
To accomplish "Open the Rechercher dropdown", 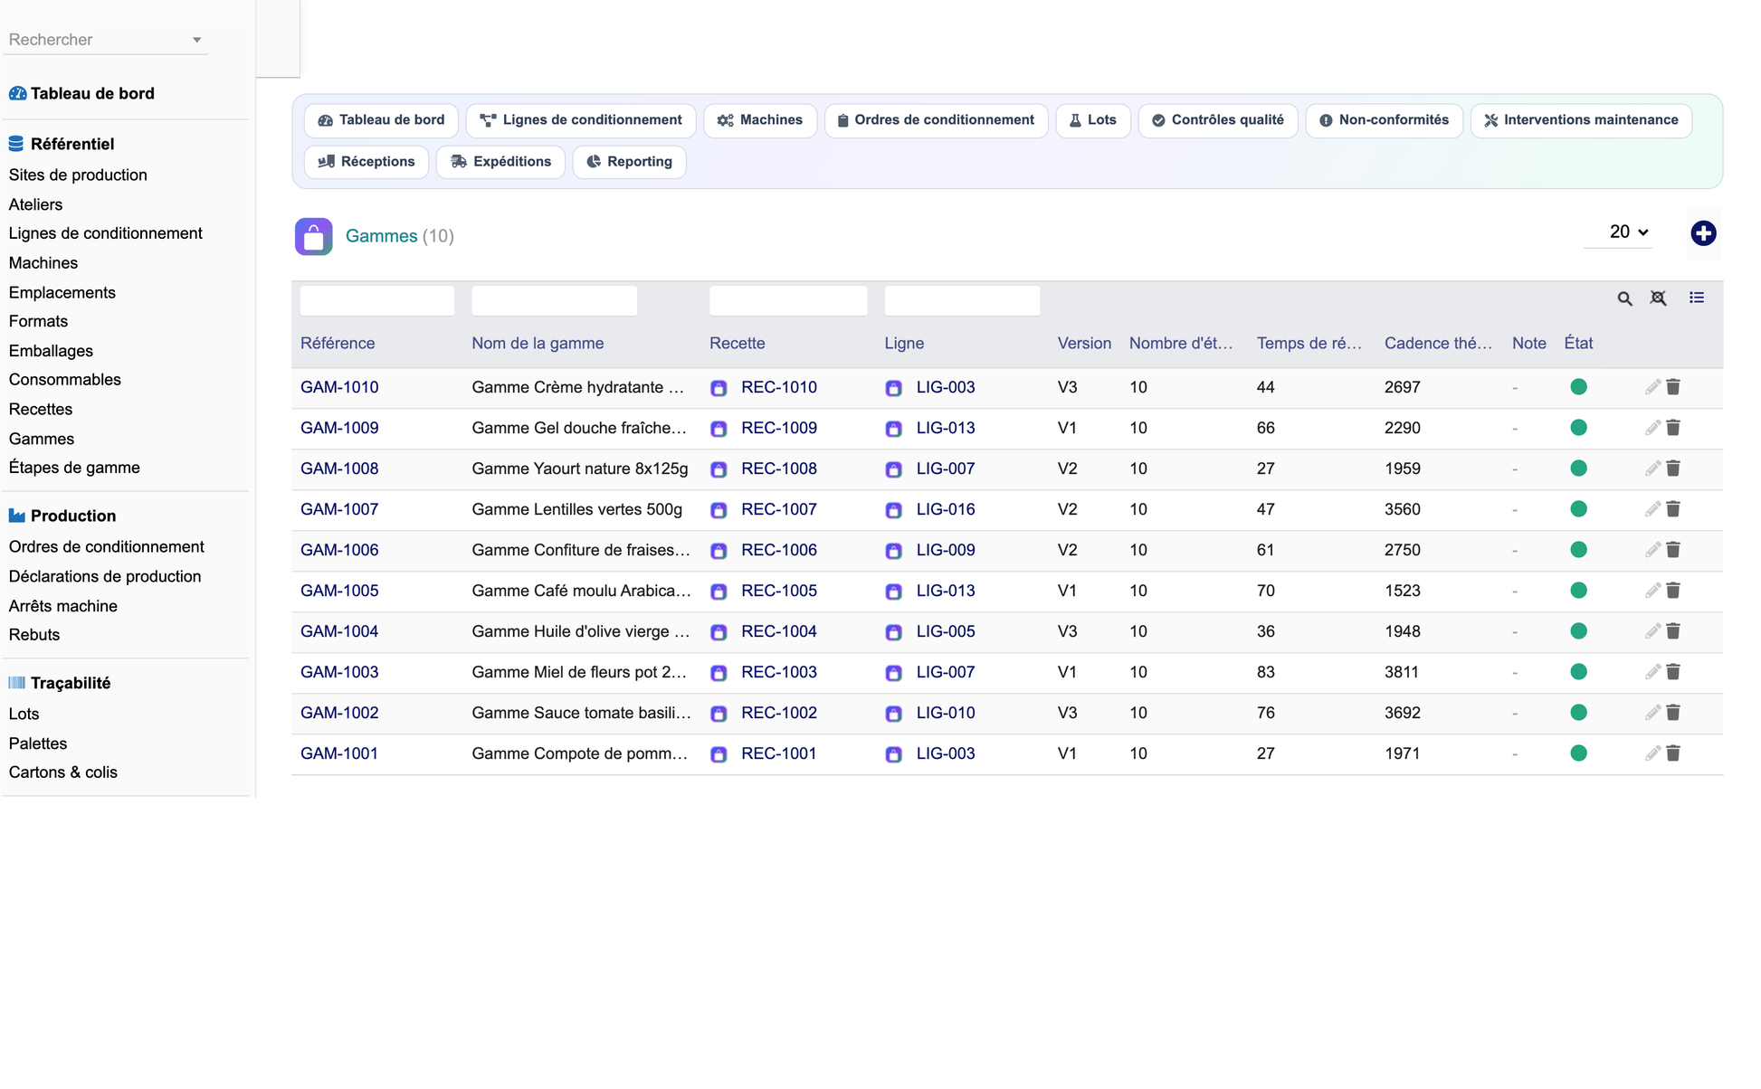I will pyautogui.click(x=106, y=40).
